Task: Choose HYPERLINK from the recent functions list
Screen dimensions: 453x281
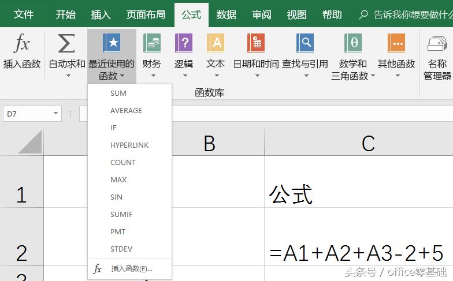Action: [x=129, y=145]
